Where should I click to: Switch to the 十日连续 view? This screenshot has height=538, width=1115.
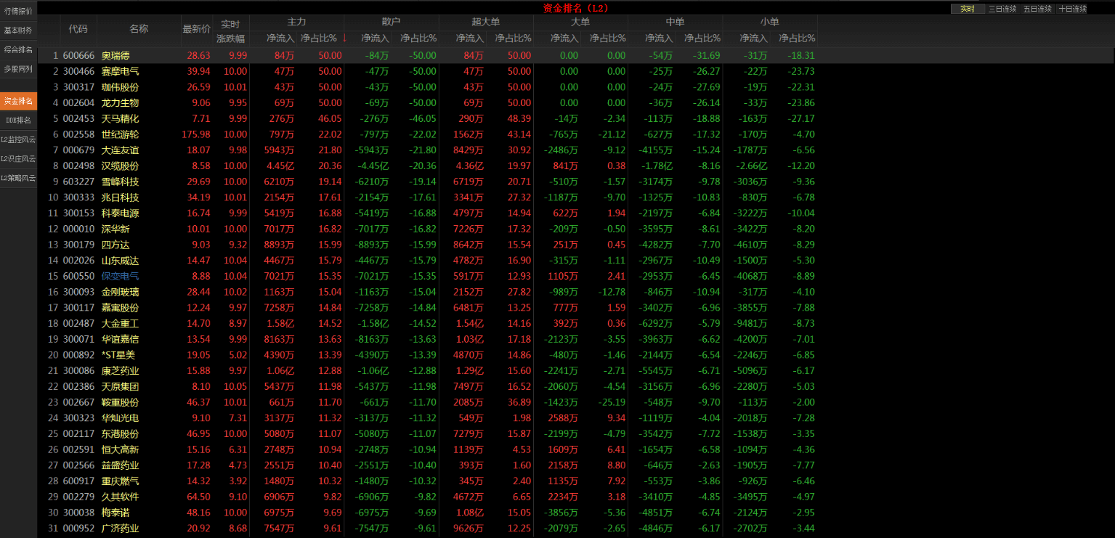1073,9
